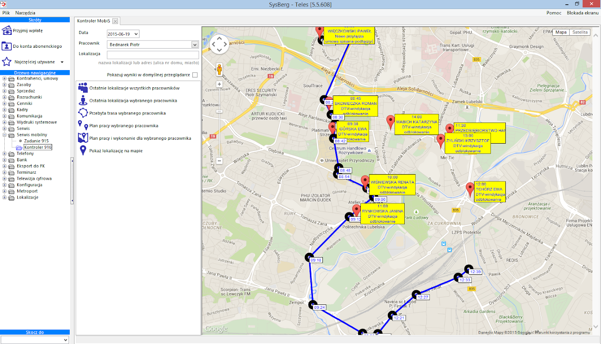Open the Pomoc menu
601x344 pixels.
554,13
